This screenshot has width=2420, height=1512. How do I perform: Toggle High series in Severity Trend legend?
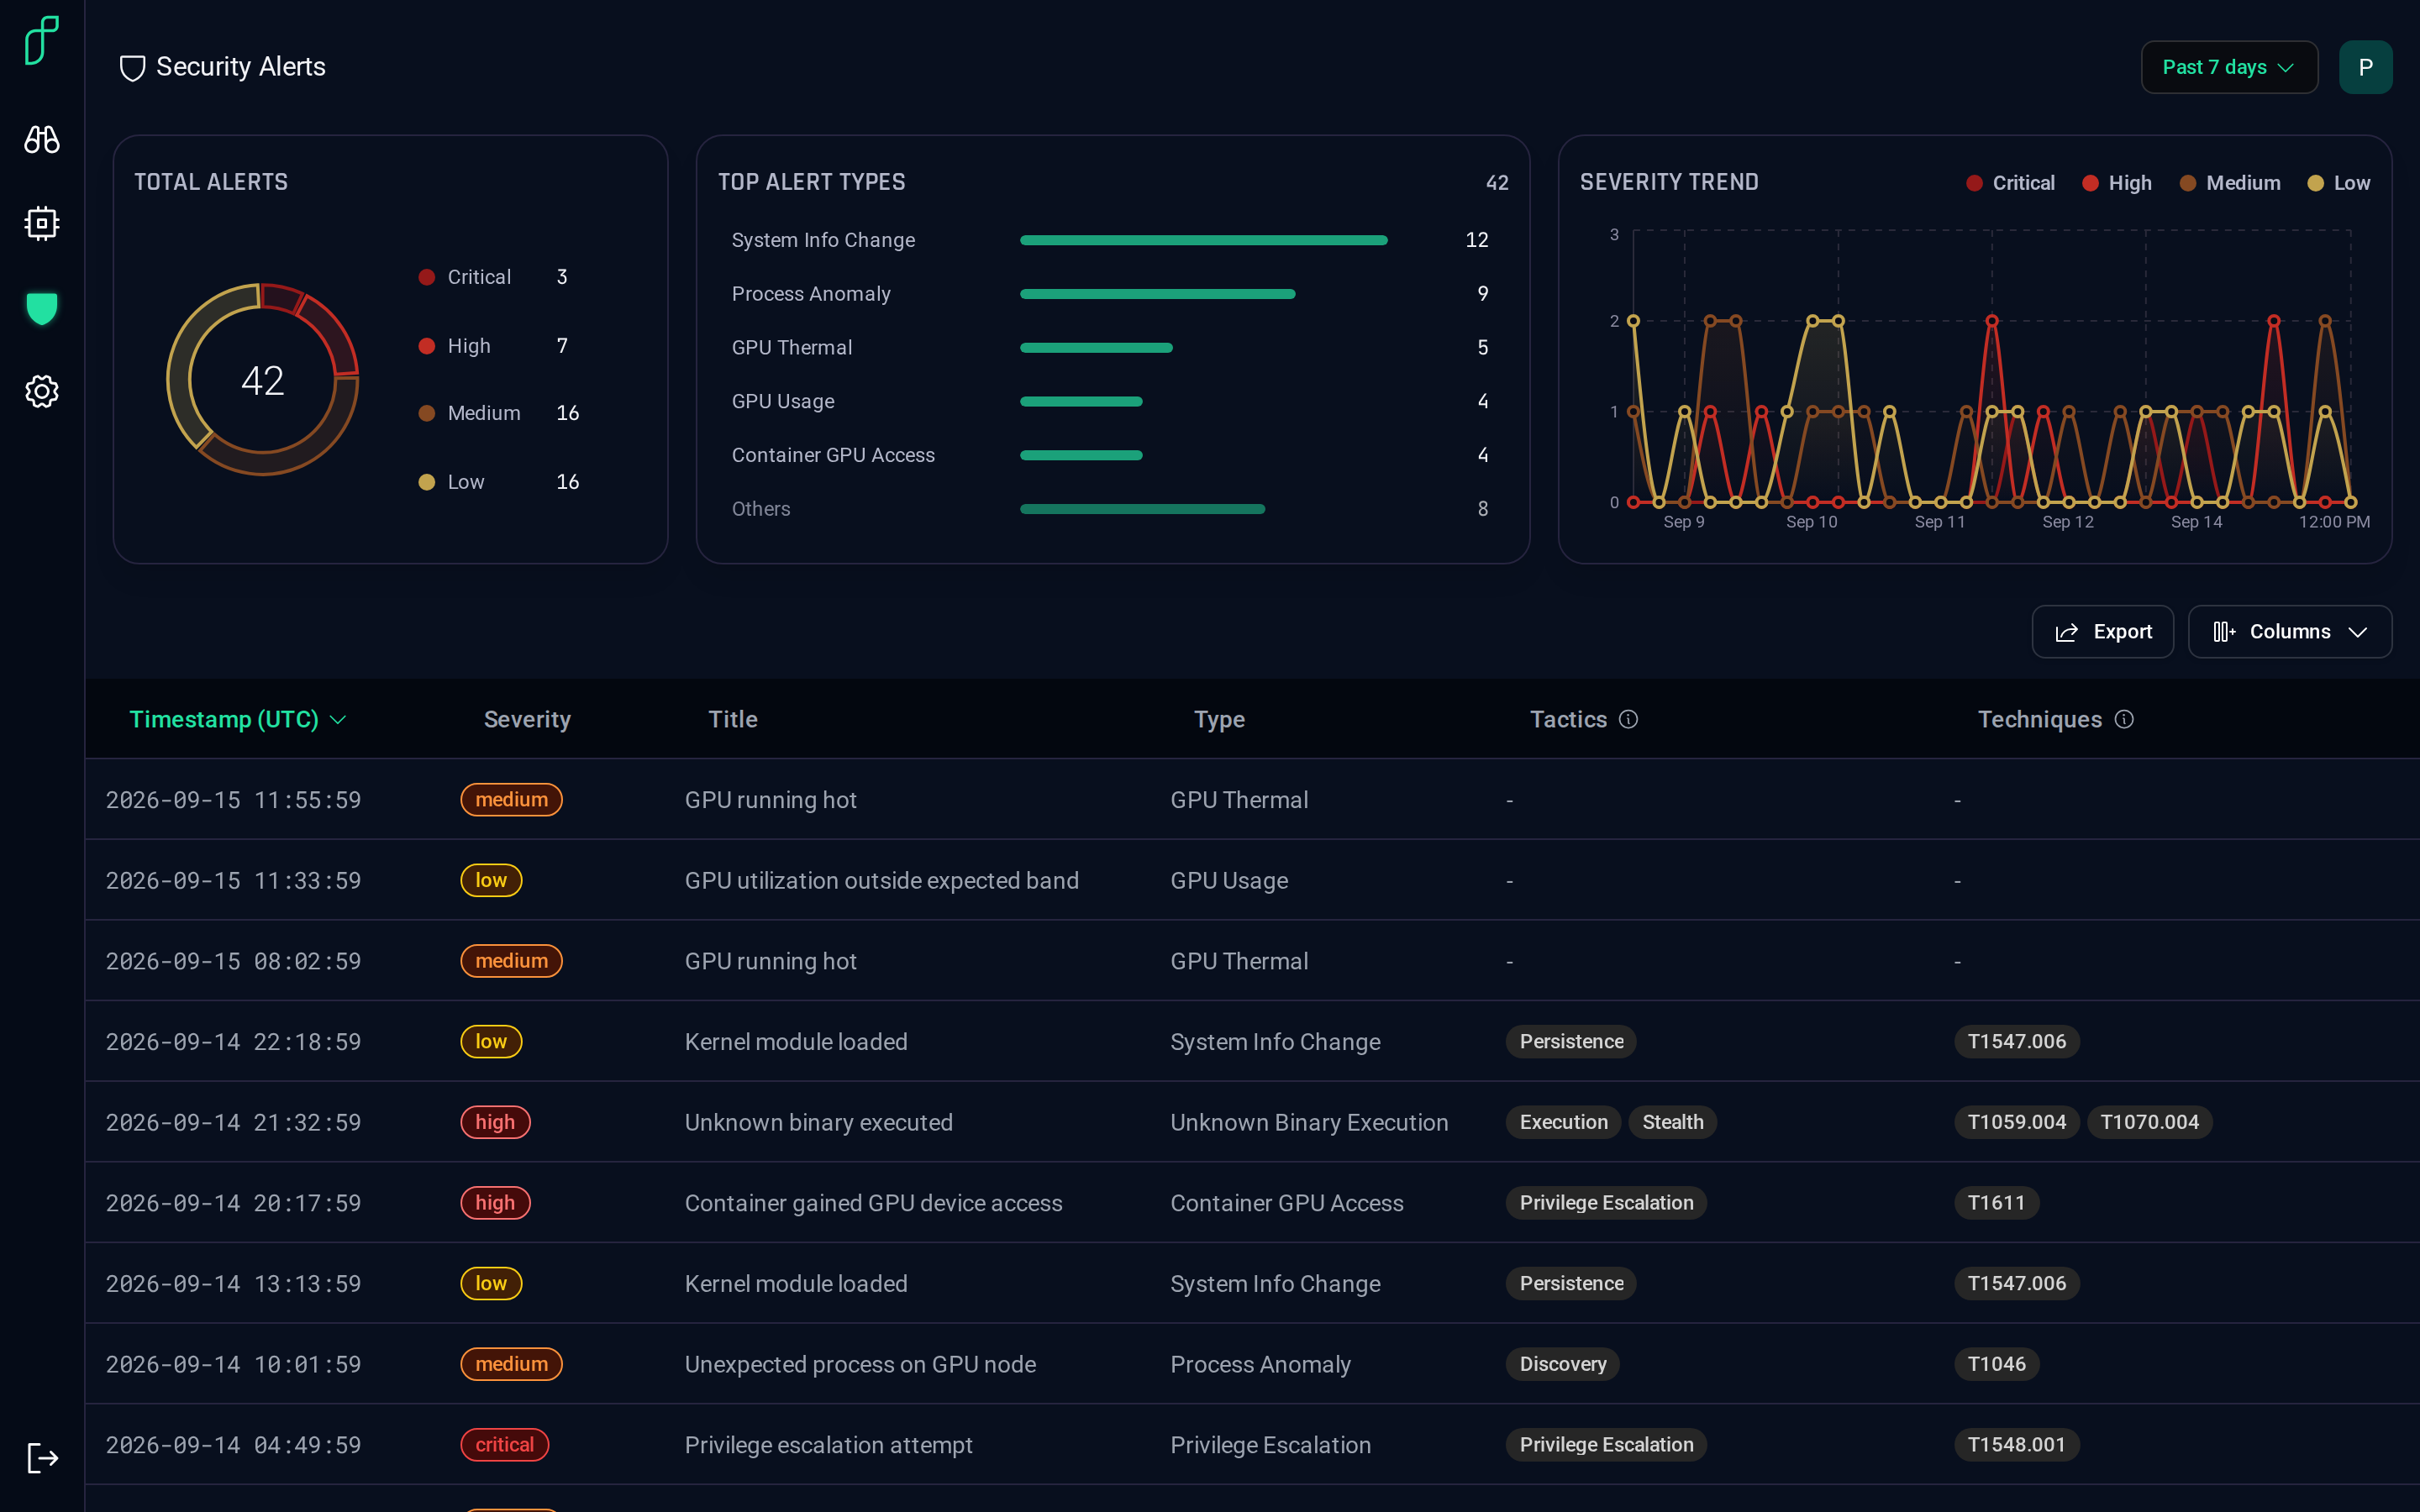(x=2116, y=183)
